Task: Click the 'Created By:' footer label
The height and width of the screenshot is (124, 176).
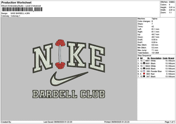Action: pyautogui.click(x=6, y=122)
